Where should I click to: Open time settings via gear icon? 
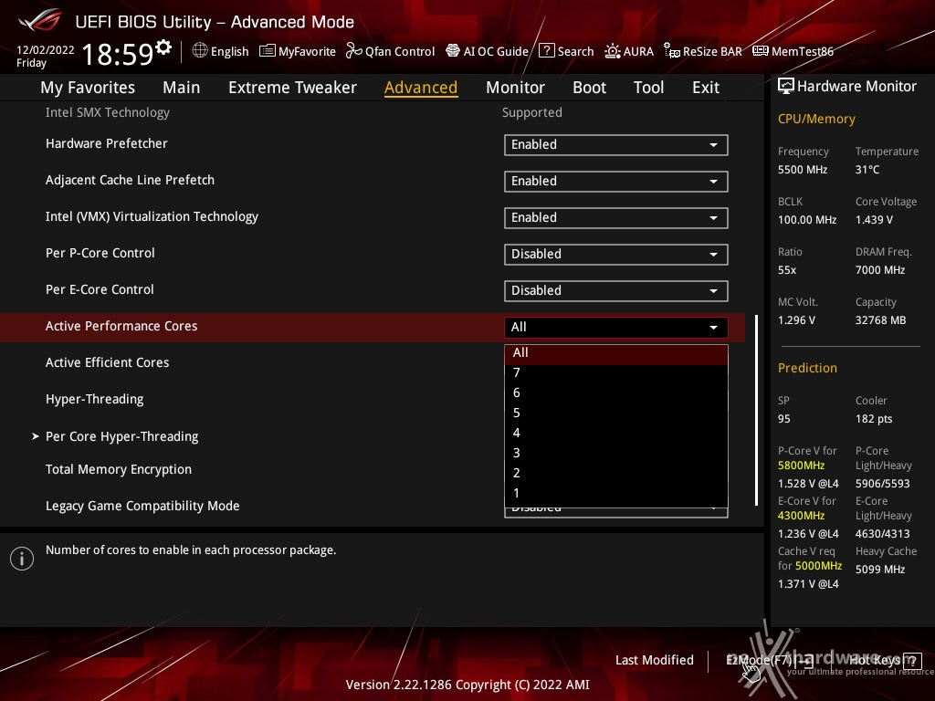point(163,47)
